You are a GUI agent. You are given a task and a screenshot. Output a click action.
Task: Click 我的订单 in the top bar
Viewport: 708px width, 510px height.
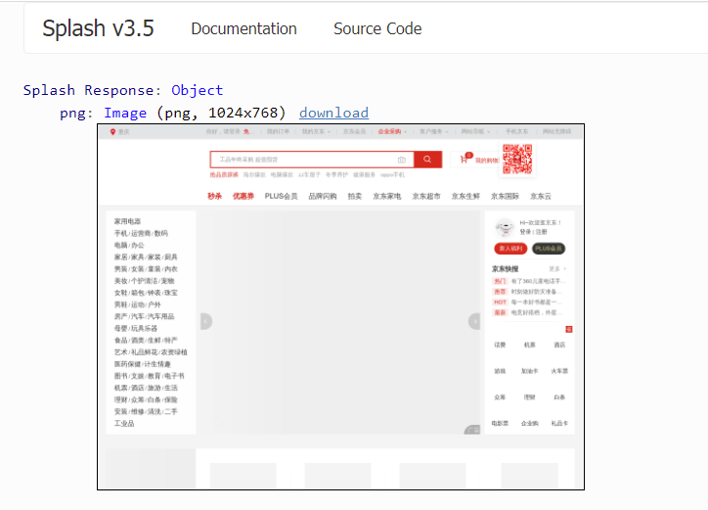point(278,131)
